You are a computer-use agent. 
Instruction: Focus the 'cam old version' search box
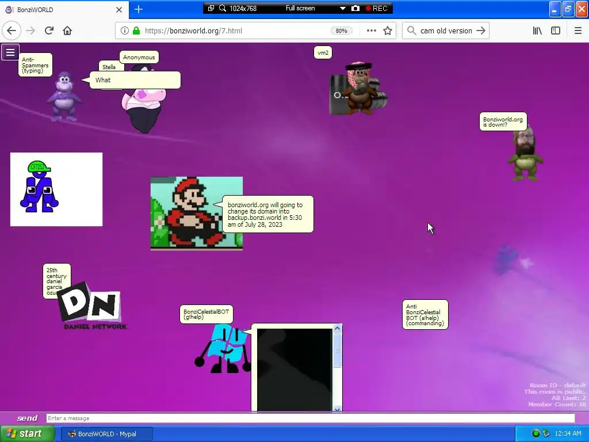[x=446, y=31]
